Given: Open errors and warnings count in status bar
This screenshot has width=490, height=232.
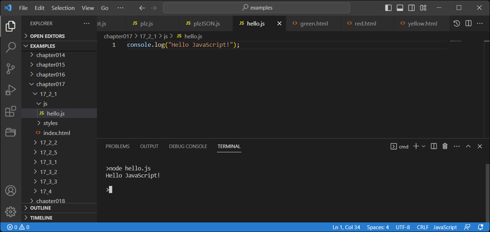Looking at the screenshot, I should (x=19, y=227).
